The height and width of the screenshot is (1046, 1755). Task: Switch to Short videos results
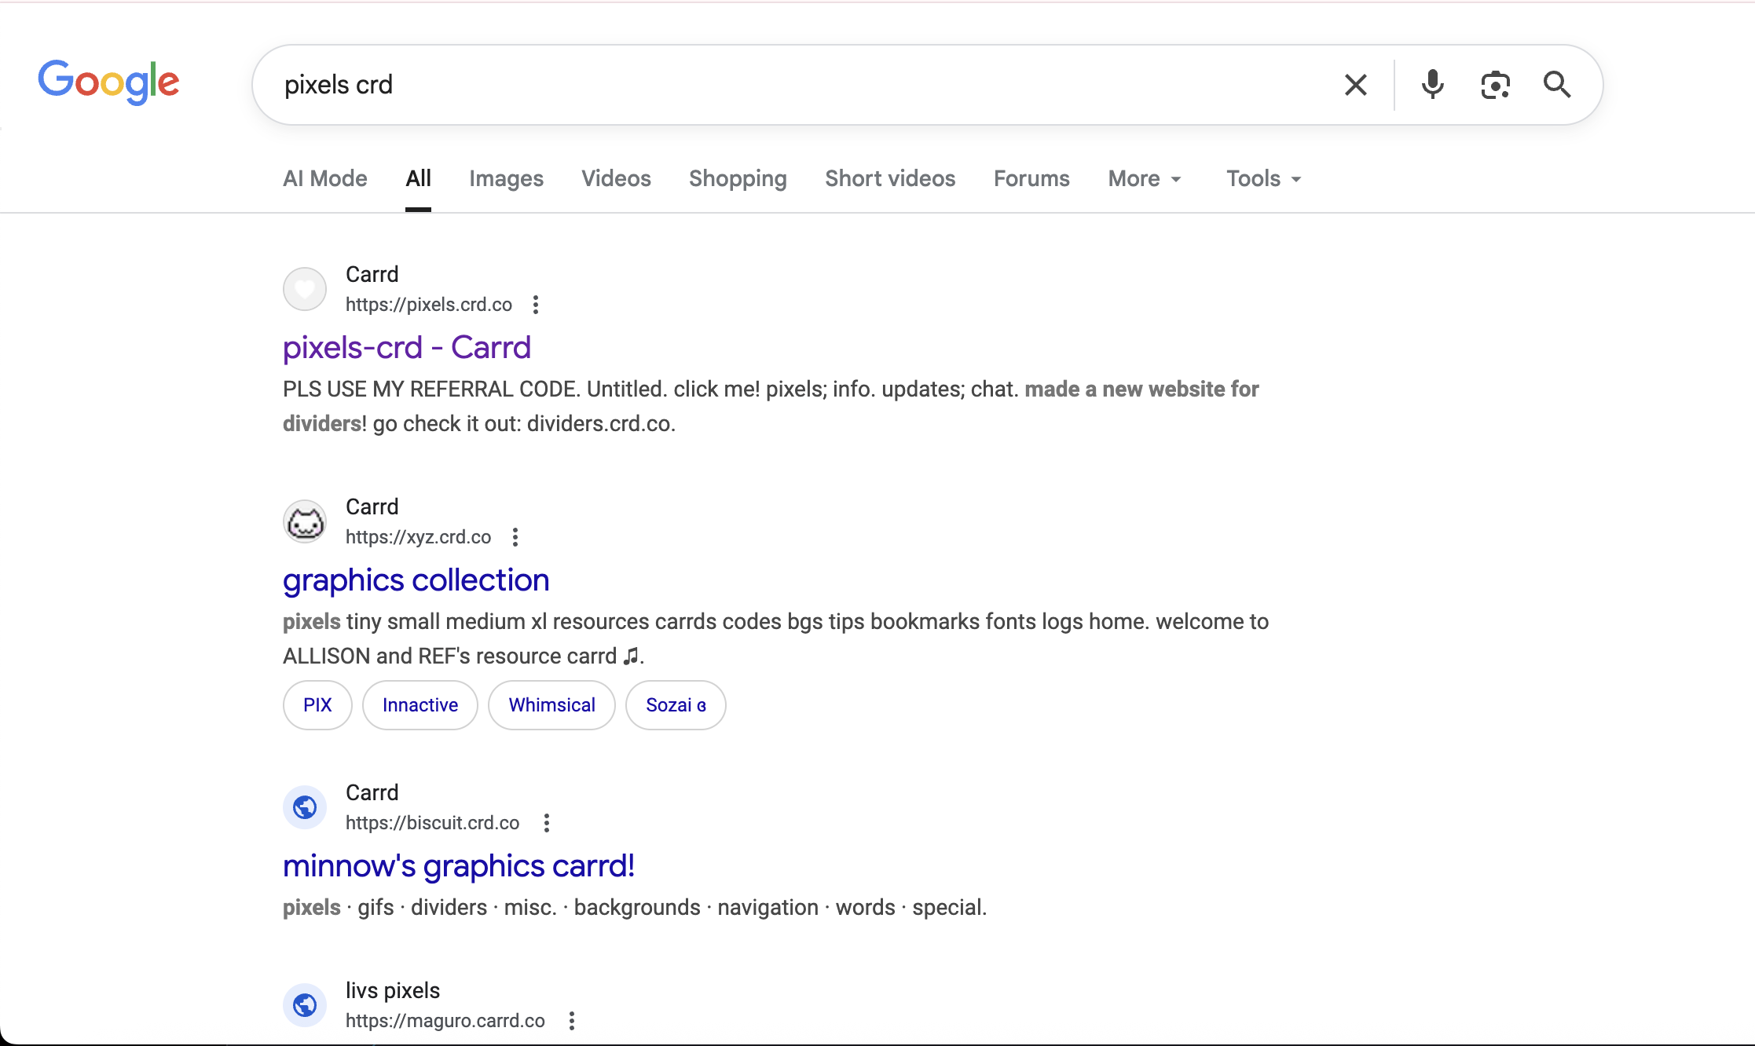click(889, 178)
